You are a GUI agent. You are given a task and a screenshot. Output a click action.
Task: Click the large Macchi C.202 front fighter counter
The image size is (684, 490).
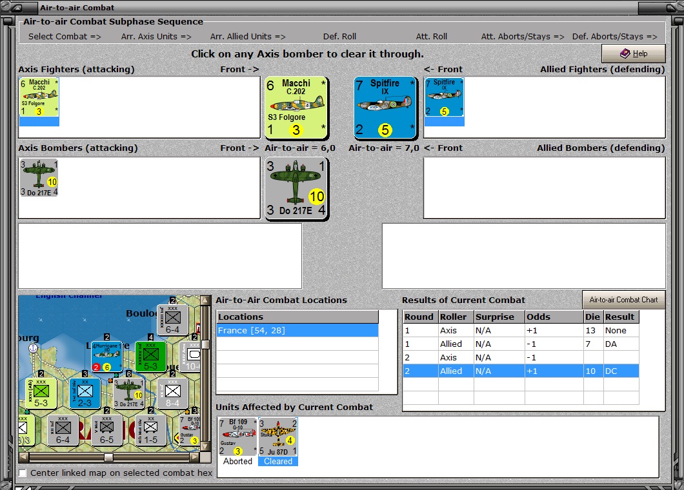tap(297, 107)
